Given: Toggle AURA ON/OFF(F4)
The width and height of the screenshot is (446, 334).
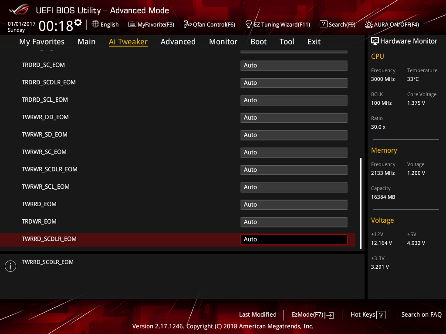Looking at the screenshot, I should (x=392, y=24).
